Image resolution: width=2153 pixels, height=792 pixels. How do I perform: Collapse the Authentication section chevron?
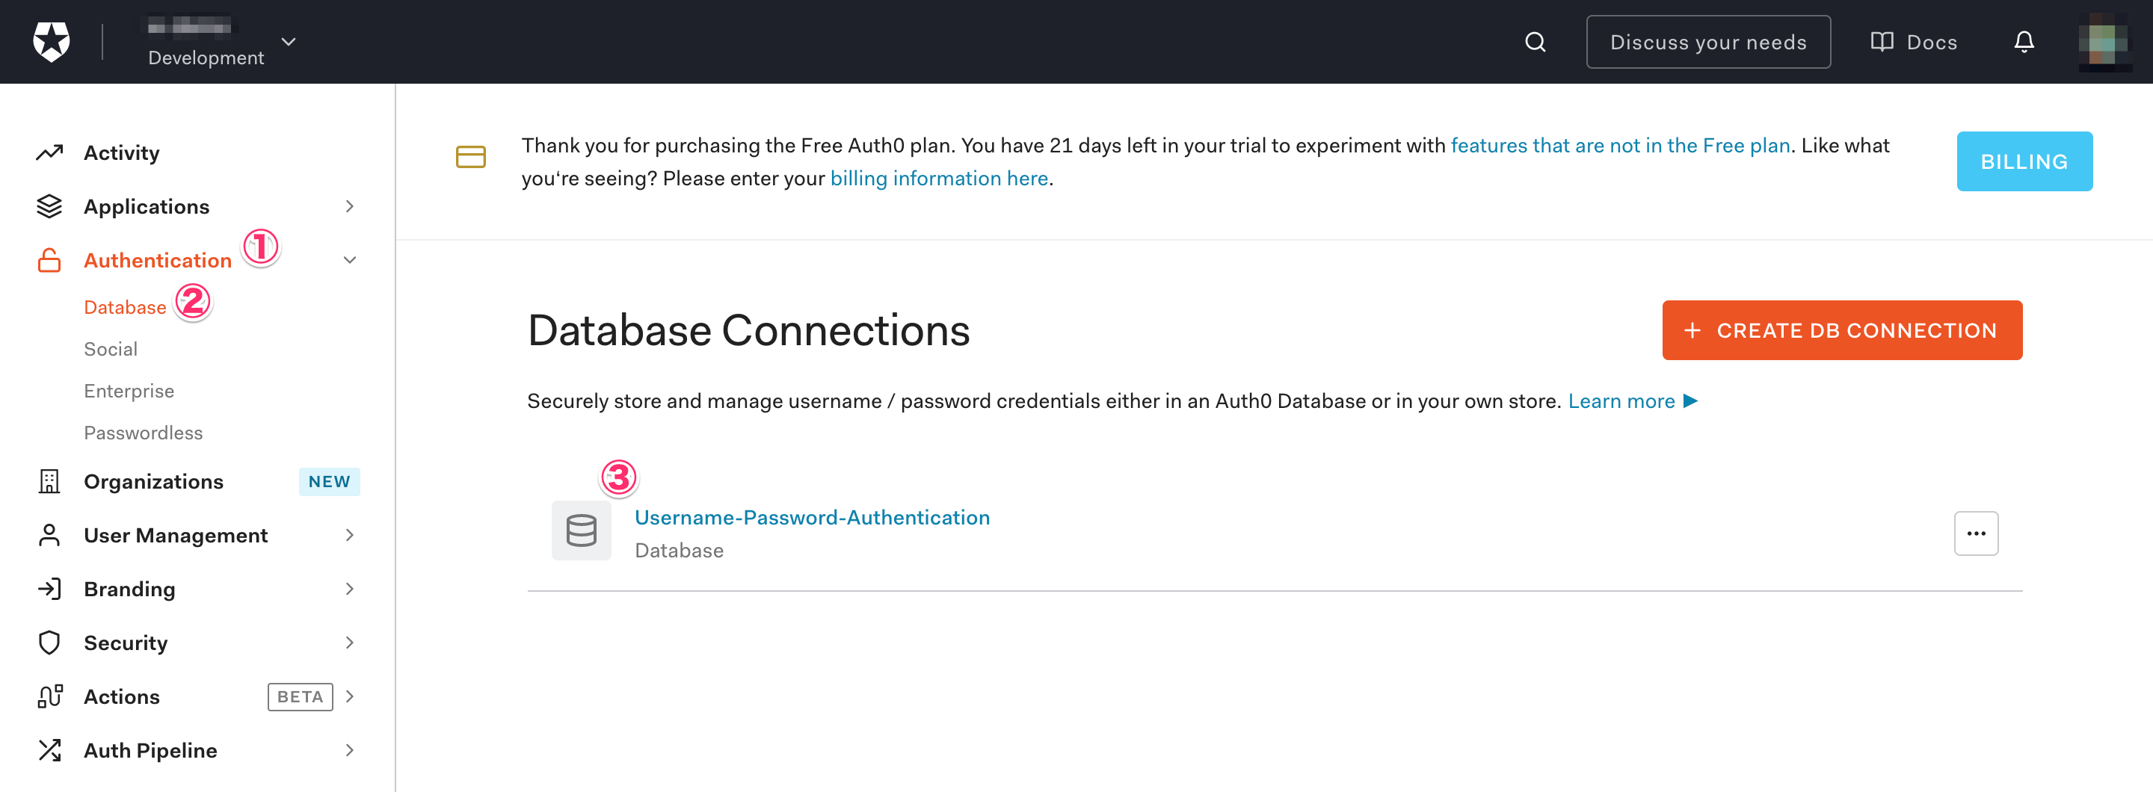tap(349, 260)
